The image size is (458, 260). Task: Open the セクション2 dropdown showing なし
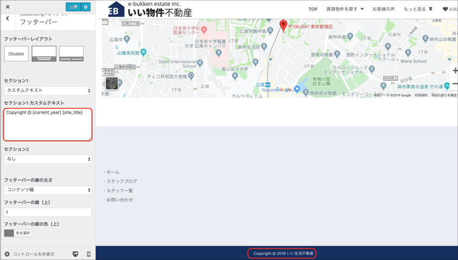48,159
